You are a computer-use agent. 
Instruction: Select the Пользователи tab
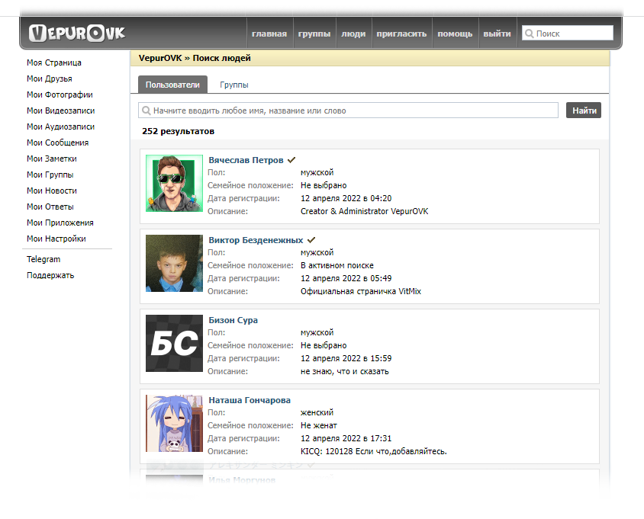click(172, 85)
